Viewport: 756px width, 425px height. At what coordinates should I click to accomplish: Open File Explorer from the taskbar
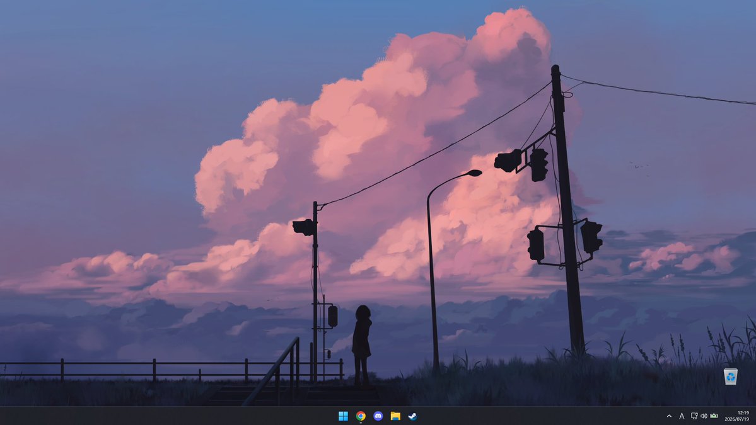(395, 416)
